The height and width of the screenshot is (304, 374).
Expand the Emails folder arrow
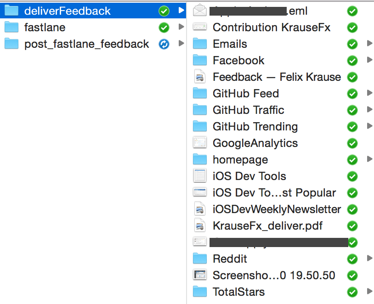[x=369, y=43]
